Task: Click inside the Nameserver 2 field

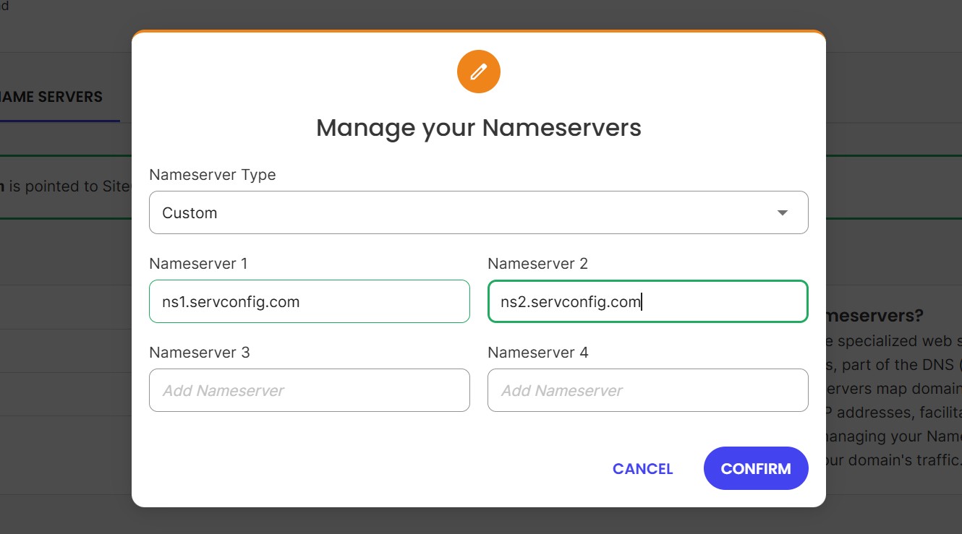Action: coord(647,301)
